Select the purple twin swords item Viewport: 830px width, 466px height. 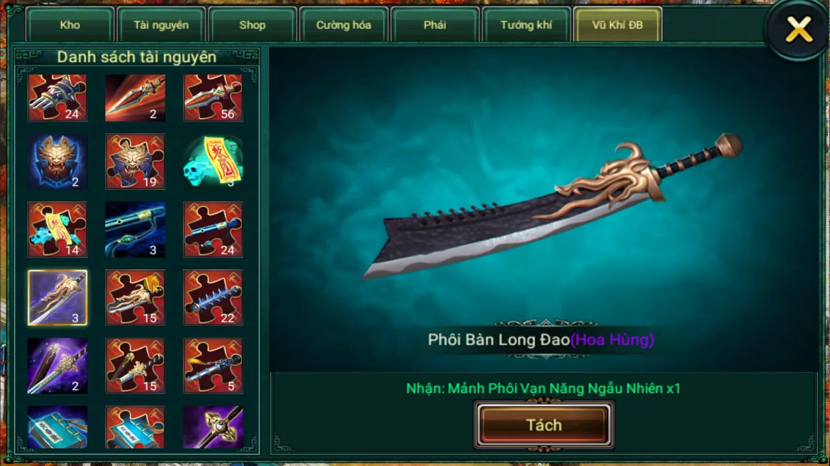coord(57,366)
